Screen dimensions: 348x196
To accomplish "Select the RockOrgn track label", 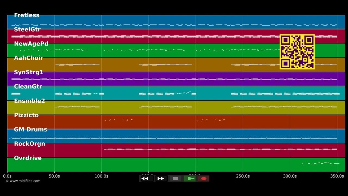I will point(29,144).
